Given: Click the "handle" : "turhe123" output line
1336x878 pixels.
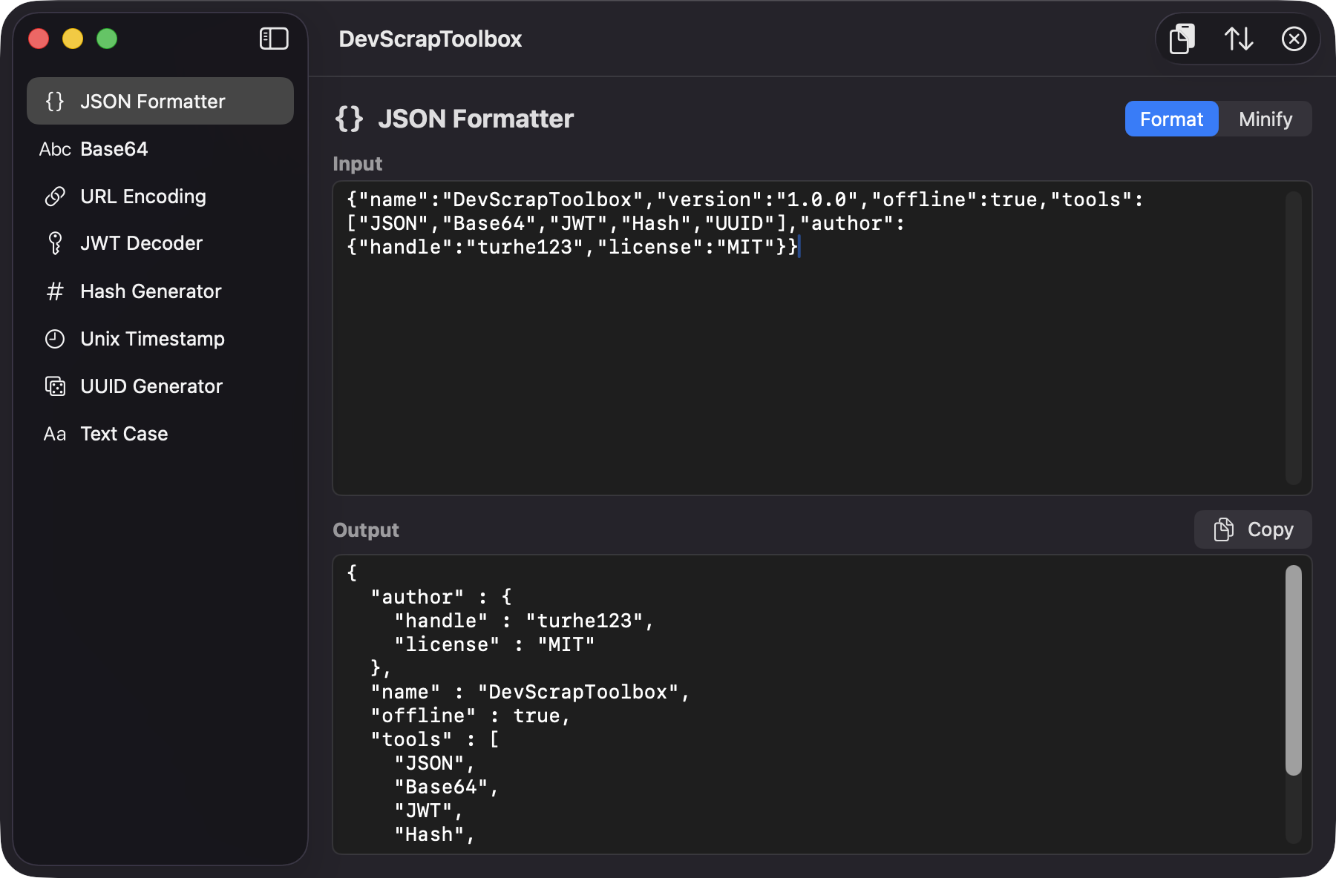Looking at the screenshot, I should 524,621.
